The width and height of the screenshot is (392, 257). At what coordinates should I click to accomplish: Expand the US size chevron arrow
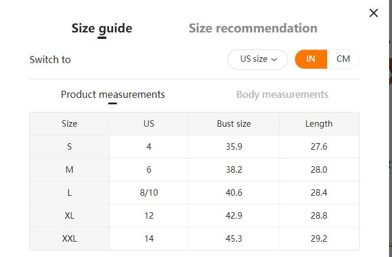point(274,60)
